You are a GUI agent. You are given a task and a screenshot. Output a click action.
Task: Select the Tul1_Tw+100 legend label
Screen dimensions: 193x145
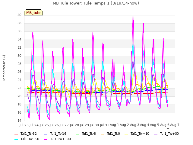click(60, 139)
